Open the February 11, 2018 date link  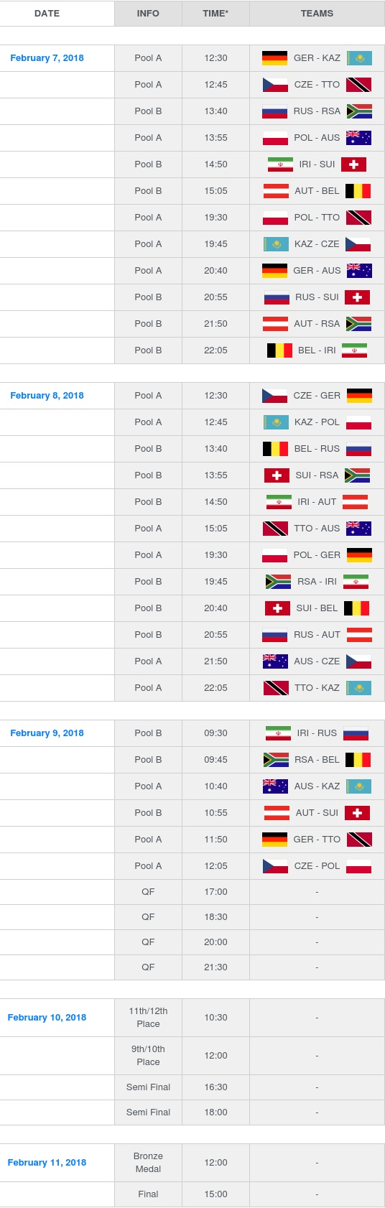[x=47, y=1163]
